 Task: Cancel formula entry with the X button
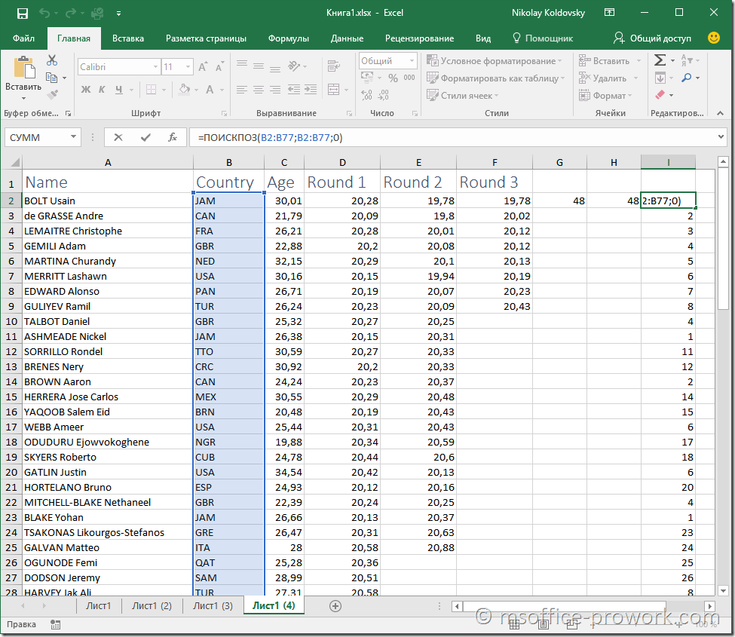pos(118,137)
